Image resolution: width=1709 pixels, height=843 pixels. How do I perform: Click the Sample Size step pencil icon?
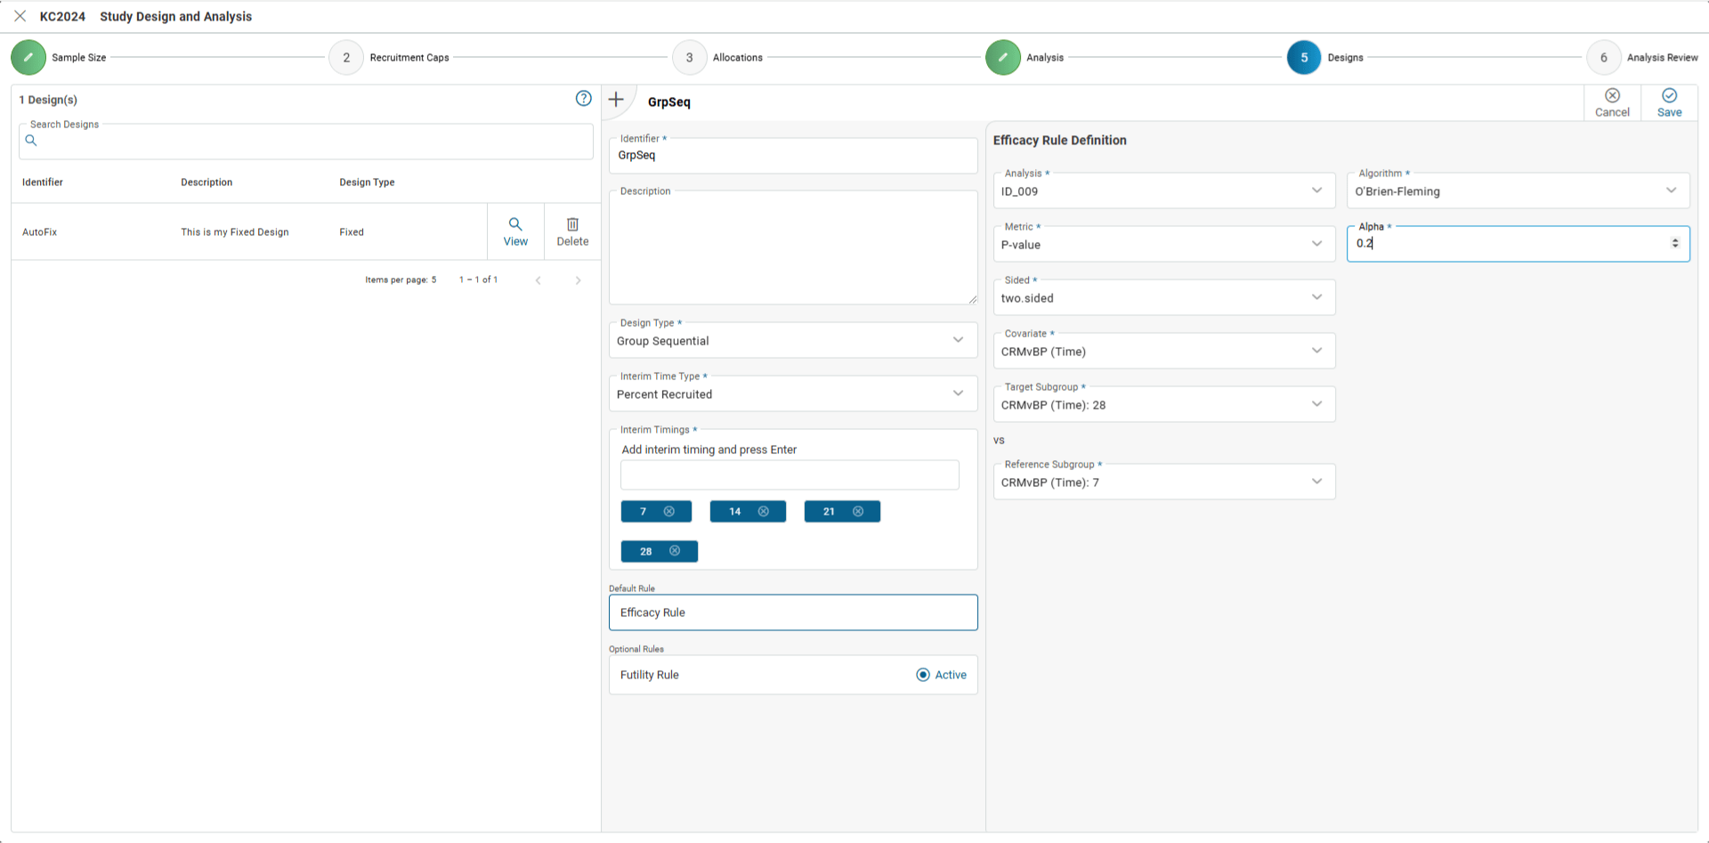tap(28, 57)
